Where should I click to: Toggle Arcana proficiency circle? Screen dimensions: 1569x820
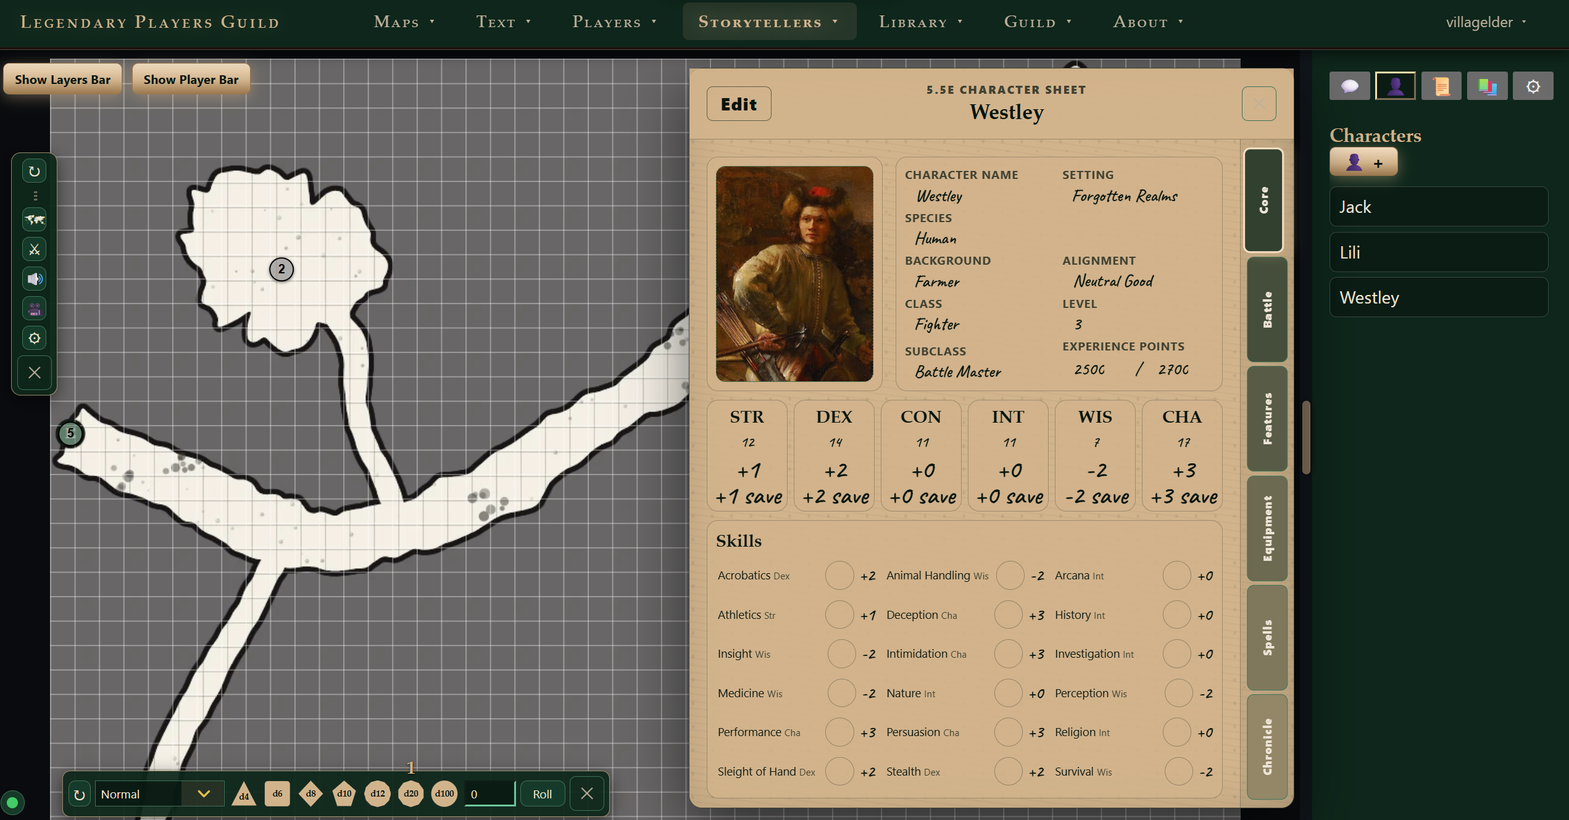(1176, 576)
